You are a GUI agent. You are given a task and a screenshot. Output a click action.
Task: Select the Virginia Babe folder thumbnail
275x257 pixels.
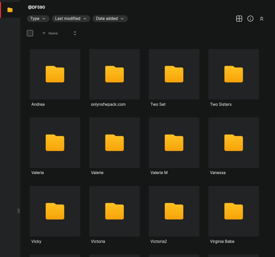233,211
